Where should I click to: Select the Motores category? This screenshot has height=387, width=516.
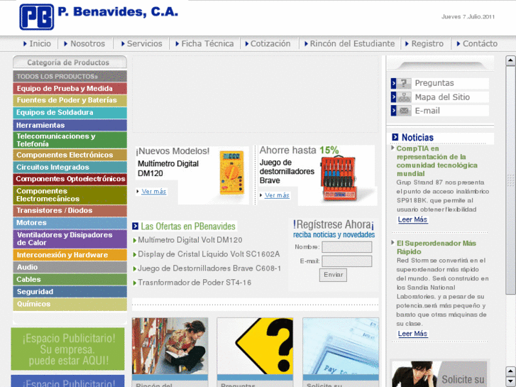tap(70, 223)
